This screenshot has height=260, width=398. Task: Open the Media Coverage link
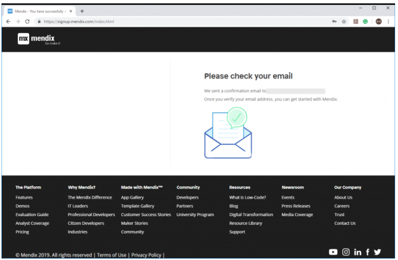[297, 215]
